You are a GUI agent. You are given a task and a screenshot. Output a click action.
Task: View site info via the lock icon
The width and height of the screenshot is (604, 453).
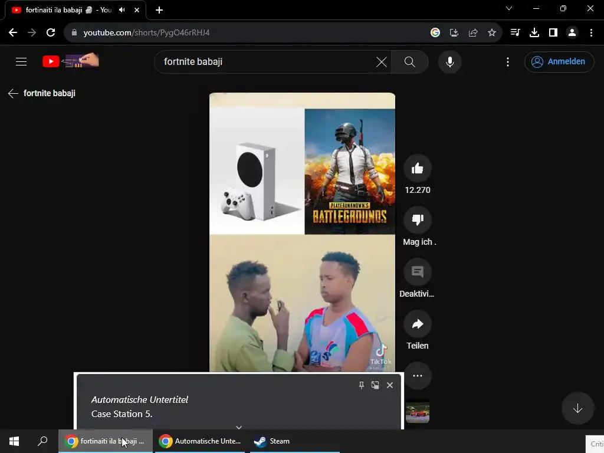point(74,33)
